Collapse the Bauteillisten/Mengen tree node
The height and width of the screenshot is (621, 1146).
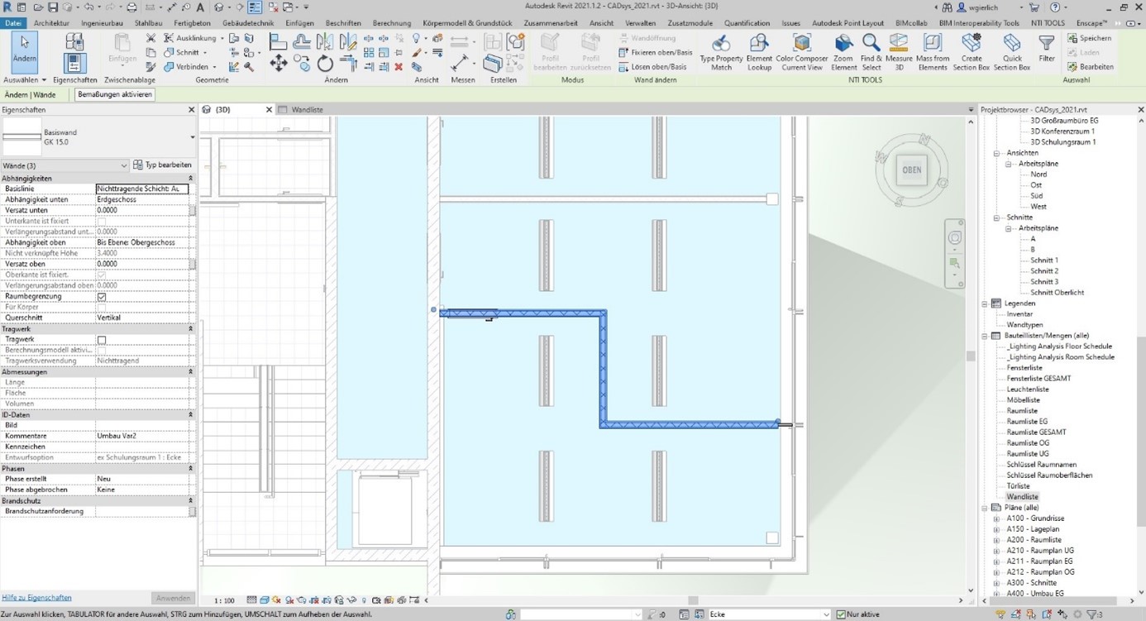click(x=985, y=336)
